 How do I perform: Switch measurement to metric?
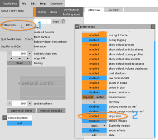tap(100, 97)
